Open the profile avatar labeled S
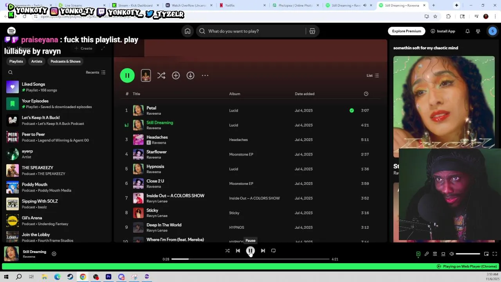The height and width of the screenshot is (282, 501). click(492, 31)
